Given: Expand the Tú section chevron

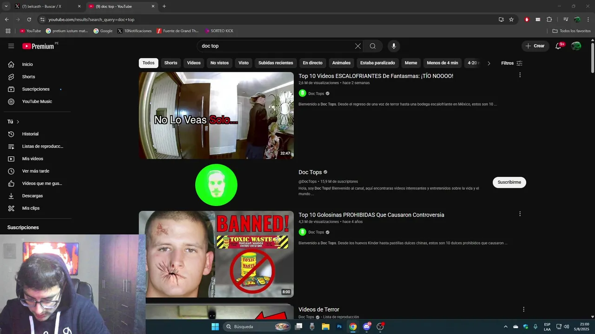Looking at the screenshot, I should 18,122.
